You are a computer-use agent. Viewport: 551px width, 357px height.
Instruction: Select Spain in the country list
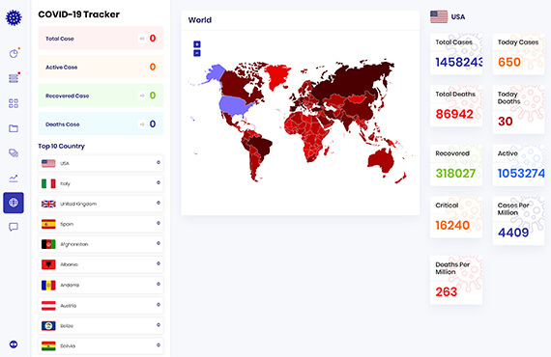click(x=101, y=224)
